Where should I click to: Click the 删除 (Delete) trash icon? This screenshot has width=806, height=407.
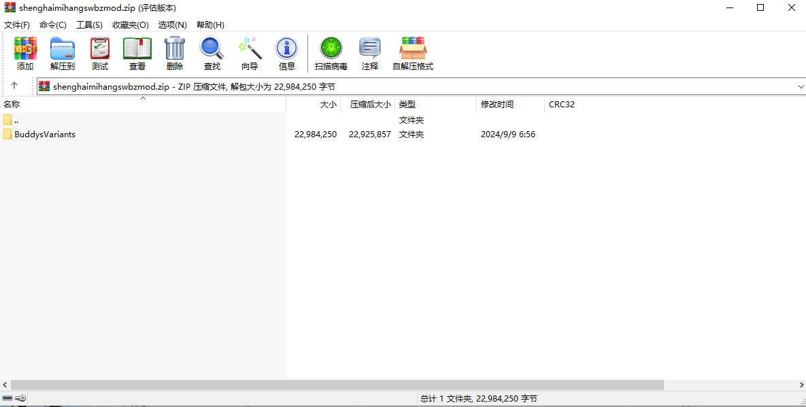click(175, 53)
